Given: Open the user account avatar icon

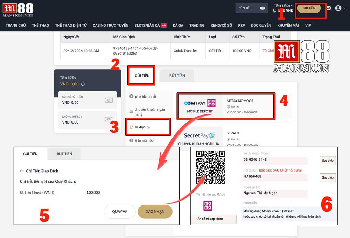Looking at the screenshot, I should pos(338,8).
